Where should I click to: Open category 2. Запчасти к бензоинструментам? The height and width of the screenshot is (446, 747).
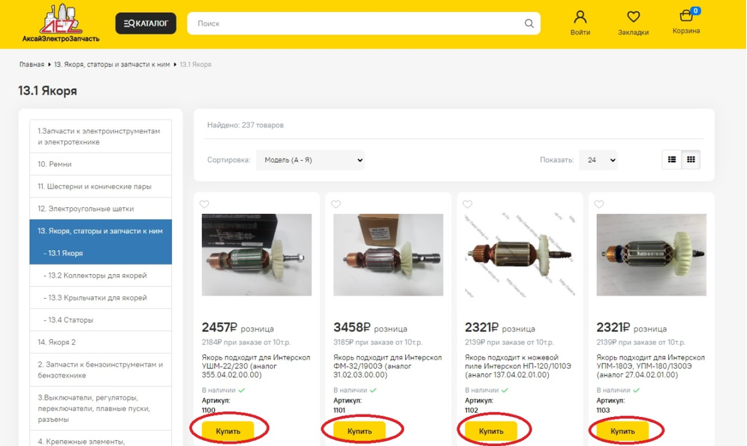[101, 370]
